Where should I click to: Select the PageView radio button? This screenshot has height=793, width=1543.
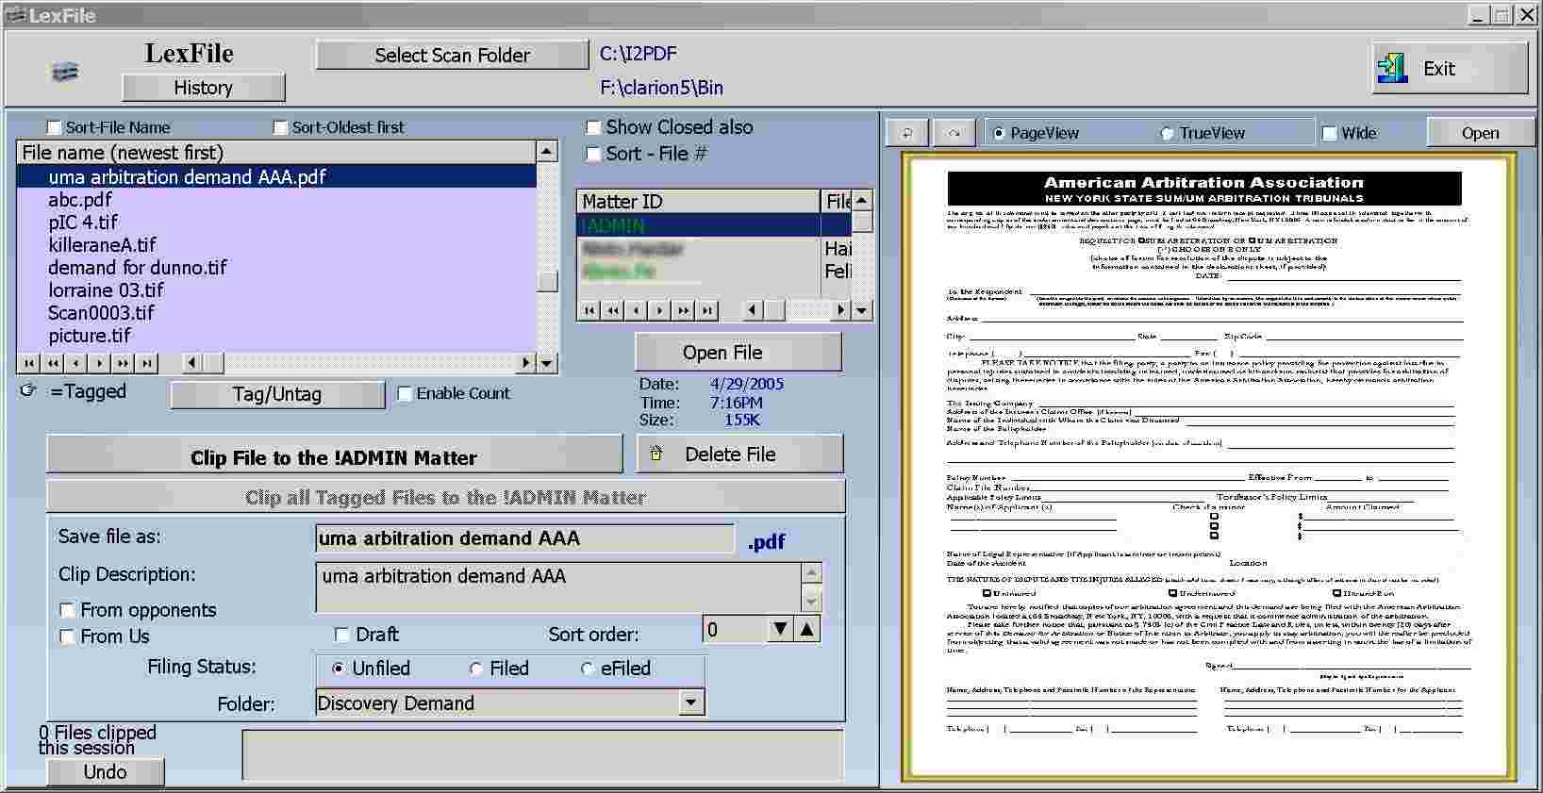[999, 134]
